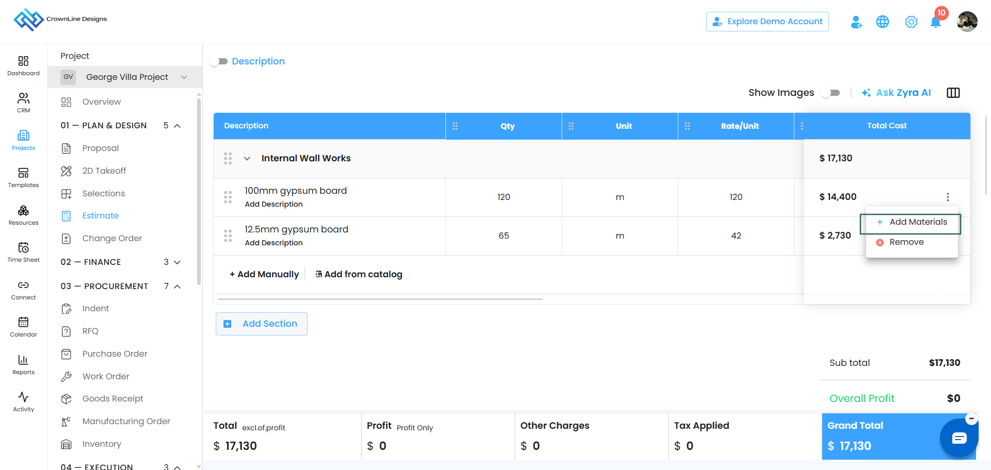Open the George Villa Project dropdown
The image size is (991, 470).
point(125,77)
